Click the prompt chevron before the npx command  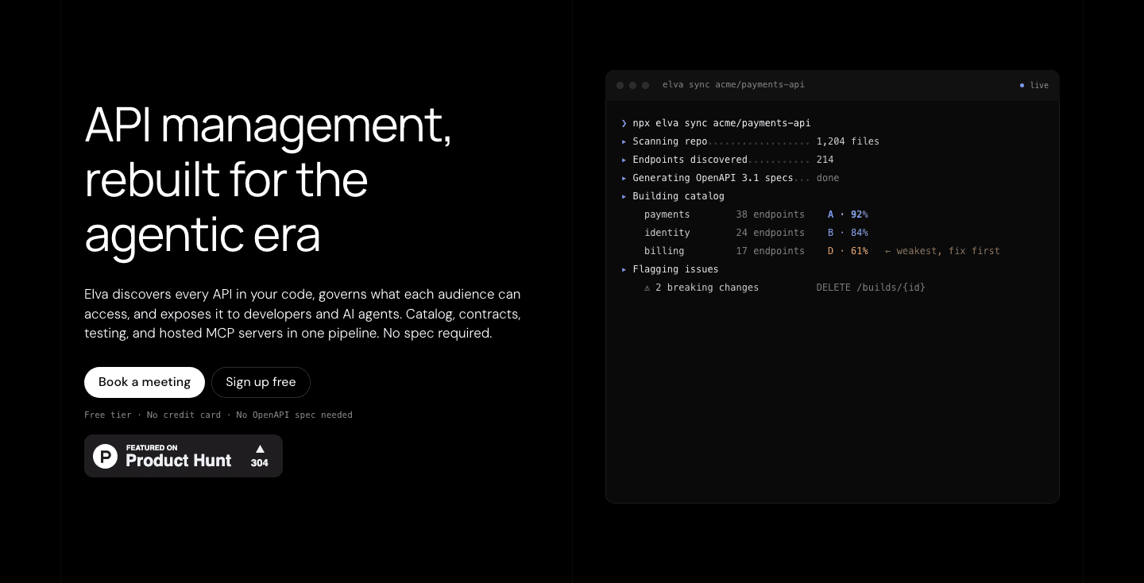tap(624, 123)
